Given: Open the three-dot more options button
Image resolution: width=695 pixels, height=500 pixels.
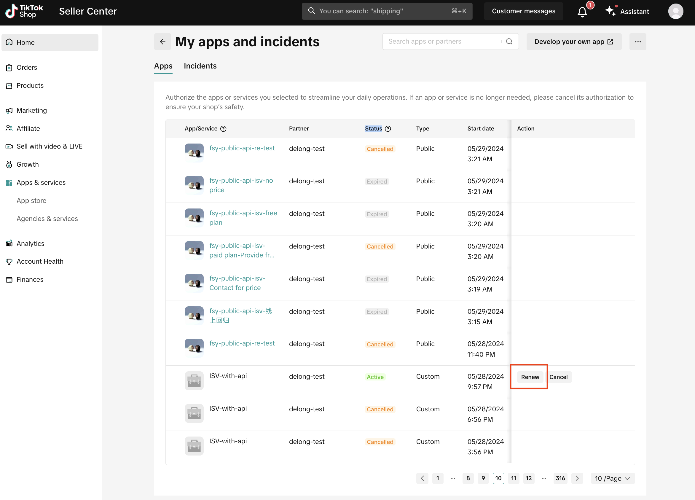Looking at the screenshot, I should point(637,42).
